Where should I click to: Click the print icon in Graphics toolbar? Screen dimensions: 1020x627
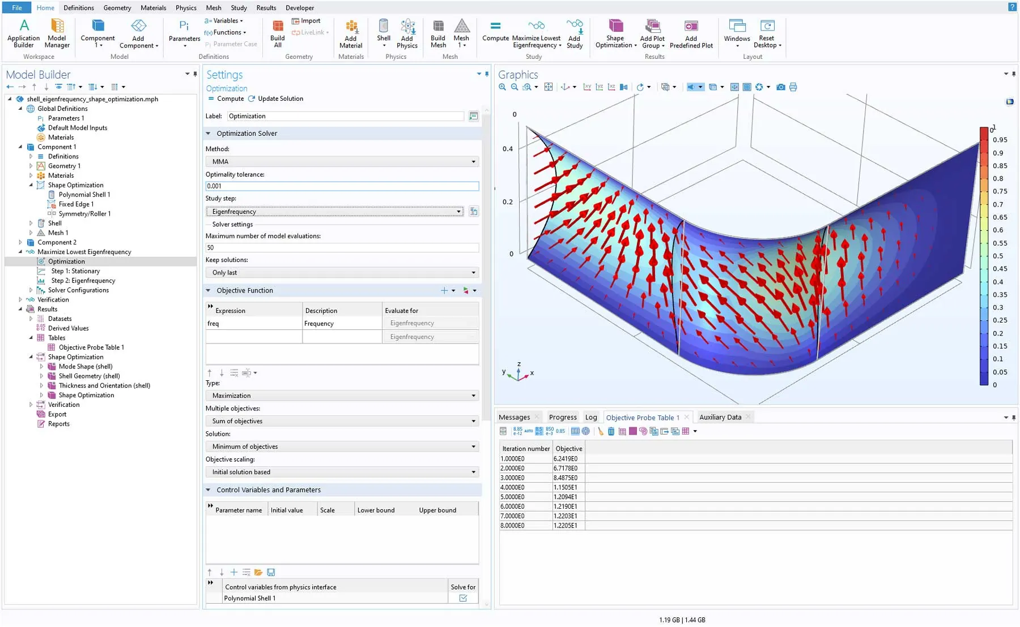coord(793,87)
